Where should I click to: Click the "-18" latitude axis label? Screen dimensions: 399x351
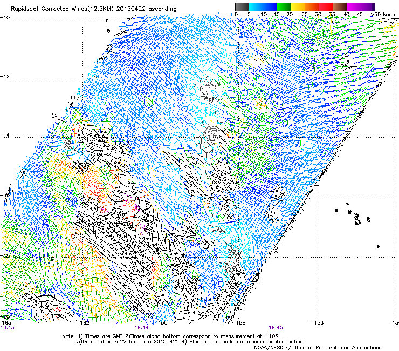(5, 255)
